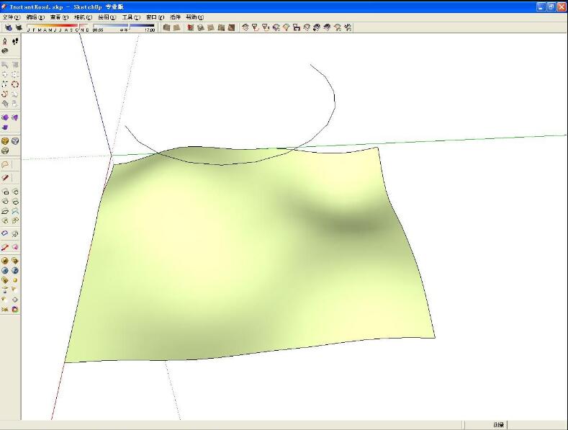Enable the brown textured face style icon
Screen dimensions: 568x430
(231, 27)
